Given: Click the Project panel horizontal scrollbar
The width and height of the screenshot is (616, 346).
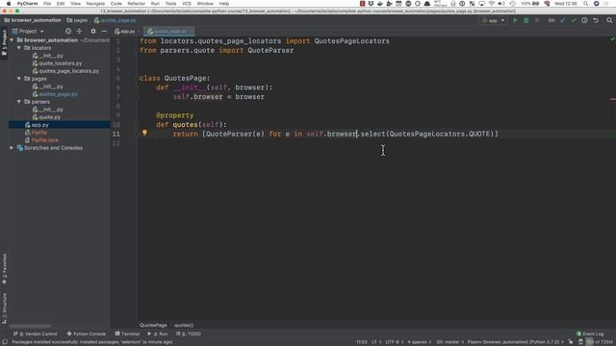Looking at the screenshot, I should pyautogui.click(x=30, y=326).
